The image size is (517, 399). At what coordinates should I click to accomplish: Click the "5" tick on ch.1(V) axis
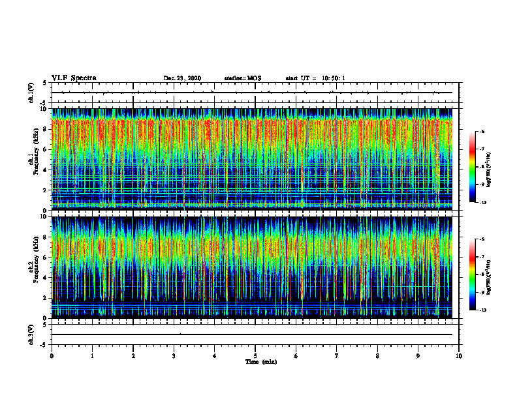point(46,83)
